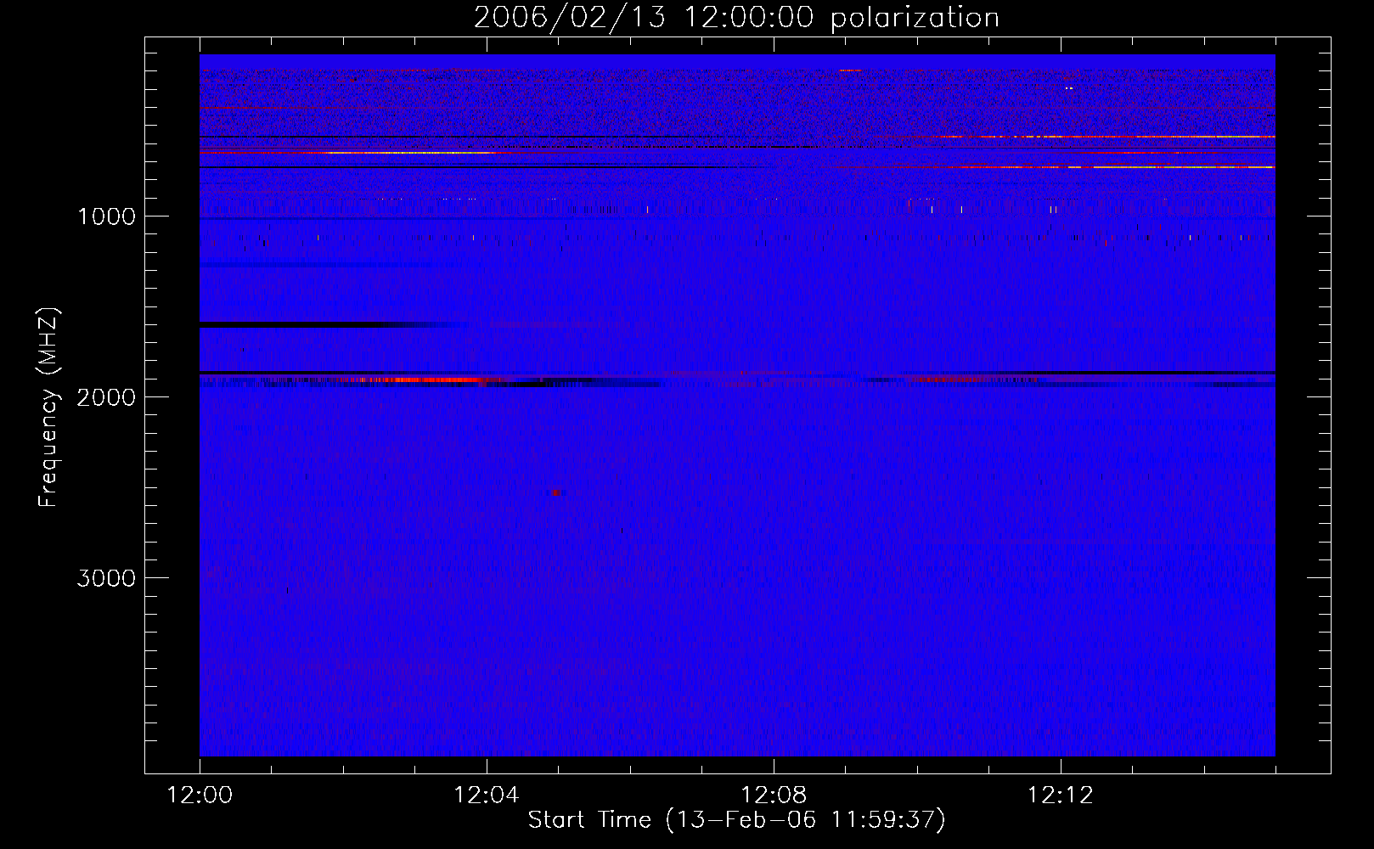Select the 1000 frequency tick label
1374x849 pixels.
click(x=106, y=216)
